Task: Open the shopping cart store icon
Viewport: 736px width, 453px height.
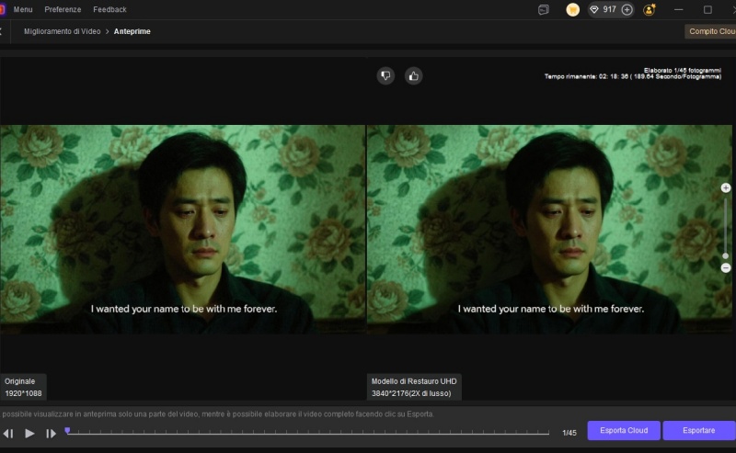Action: (572, 9)
